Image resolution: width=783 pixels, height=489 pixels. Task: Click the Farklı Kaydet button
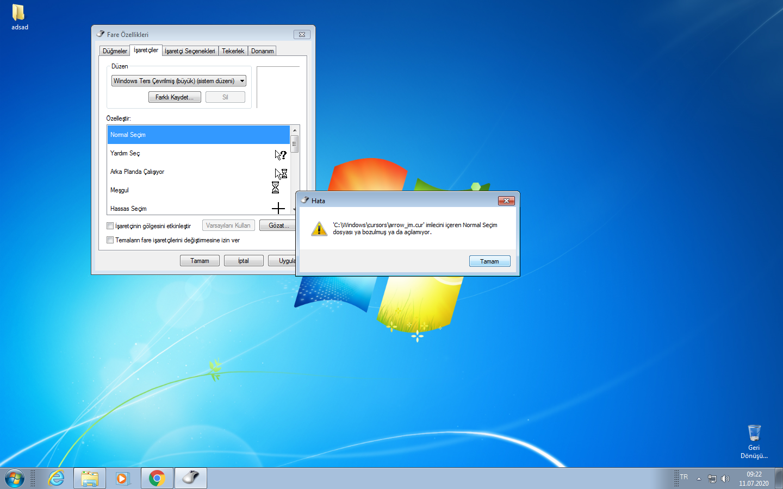(175, 97)
